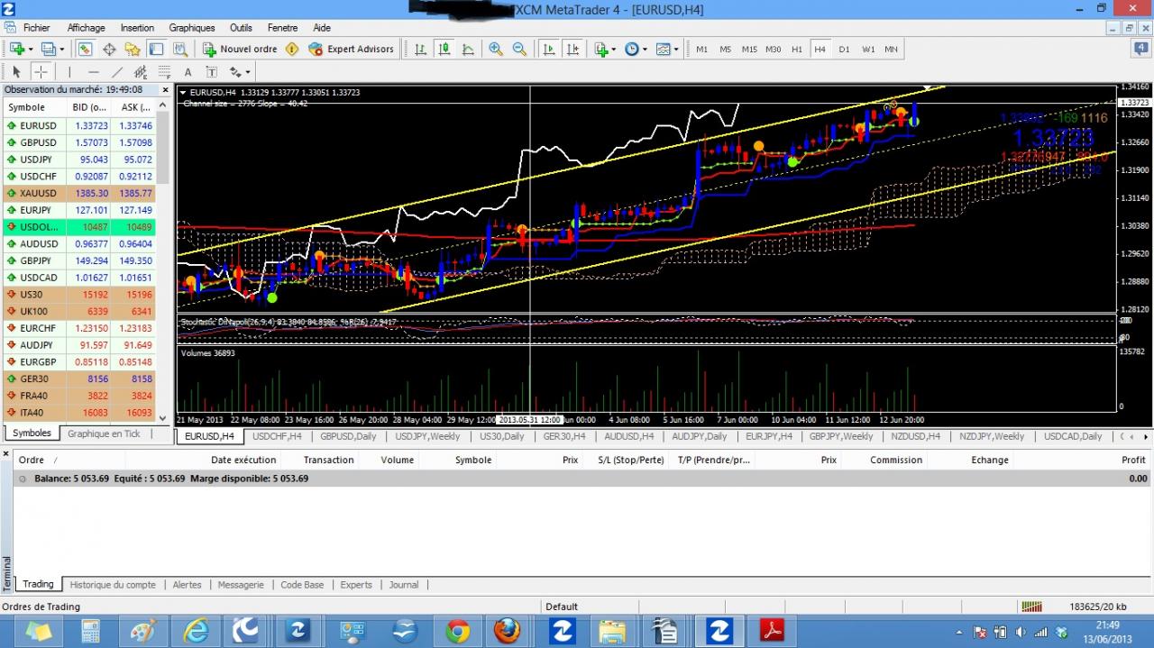Select the D1 timeframe button
This screenshot has height=648, width=1154.
pos(844,49)
